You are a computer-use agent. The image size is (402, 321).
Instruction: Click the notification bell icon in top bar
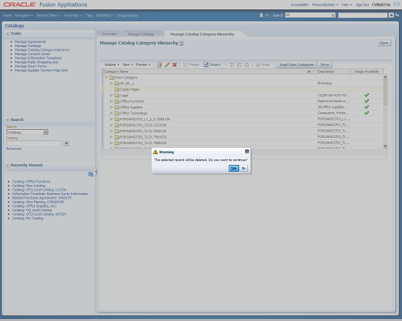261,15
